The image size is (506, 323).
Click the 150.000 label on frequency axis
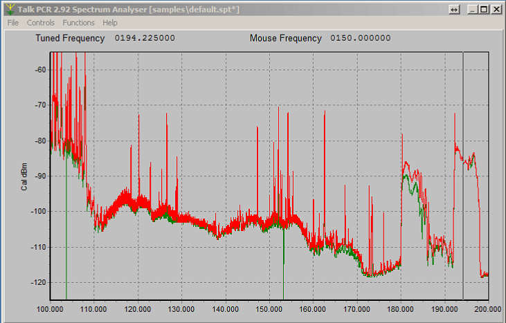coord(269,309)
